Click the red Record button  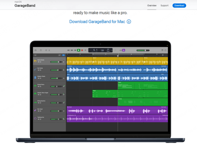tap(82, 50)
